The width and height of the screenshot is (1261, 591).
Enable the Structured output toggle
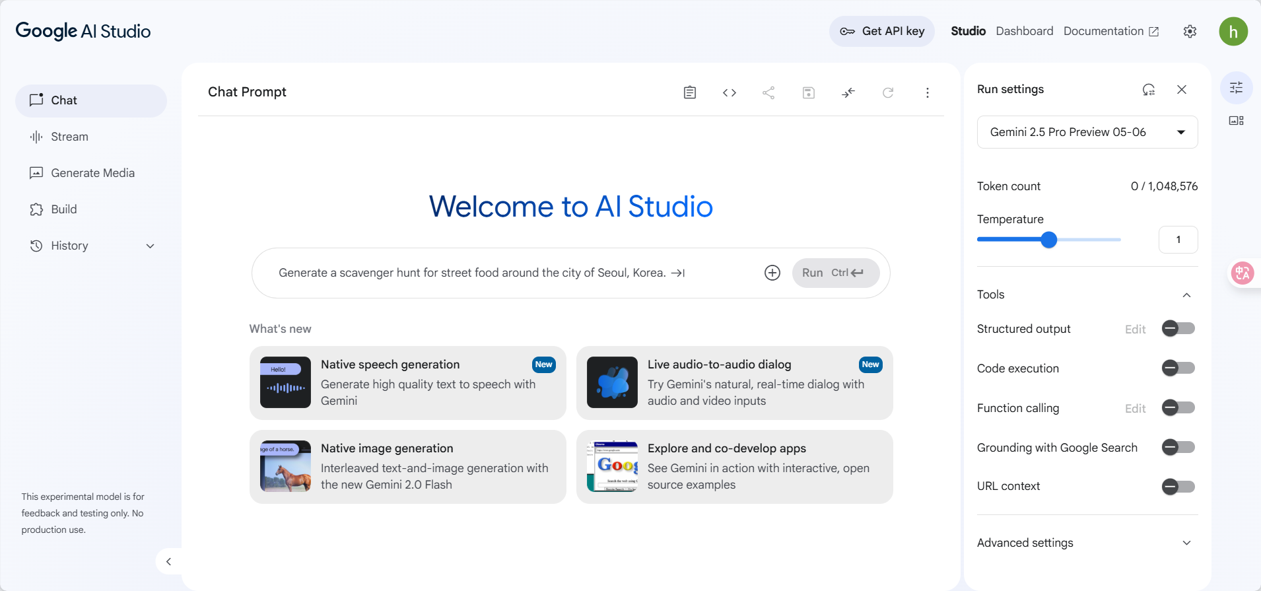[1178, 328]
